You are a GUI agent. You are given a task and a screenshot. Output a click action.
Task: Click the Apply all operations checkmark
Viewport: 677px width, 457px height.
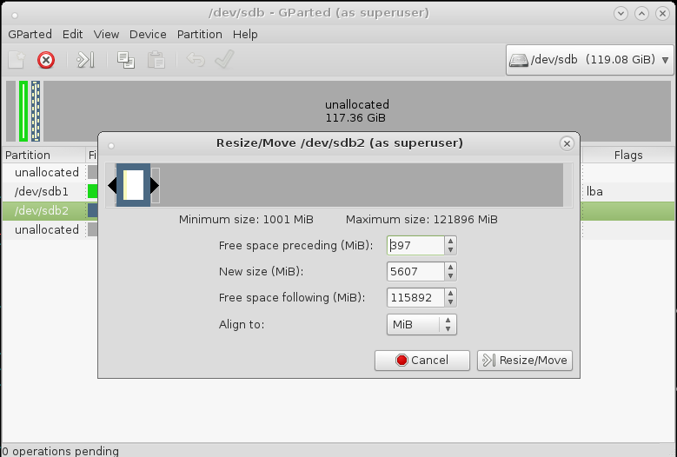point(224,59)
